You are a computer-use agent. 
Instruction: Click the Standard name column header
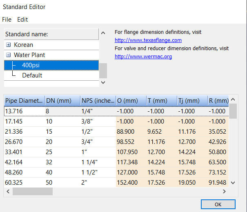(x=51, y=34)
